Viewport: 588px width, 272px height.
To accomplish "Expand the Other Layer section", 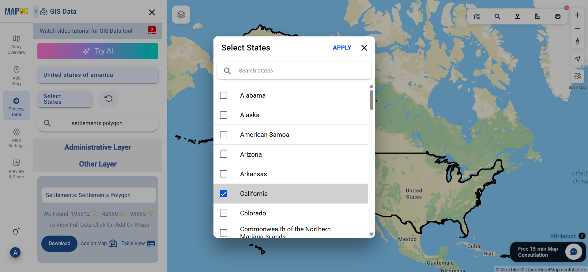I will 97,164.
